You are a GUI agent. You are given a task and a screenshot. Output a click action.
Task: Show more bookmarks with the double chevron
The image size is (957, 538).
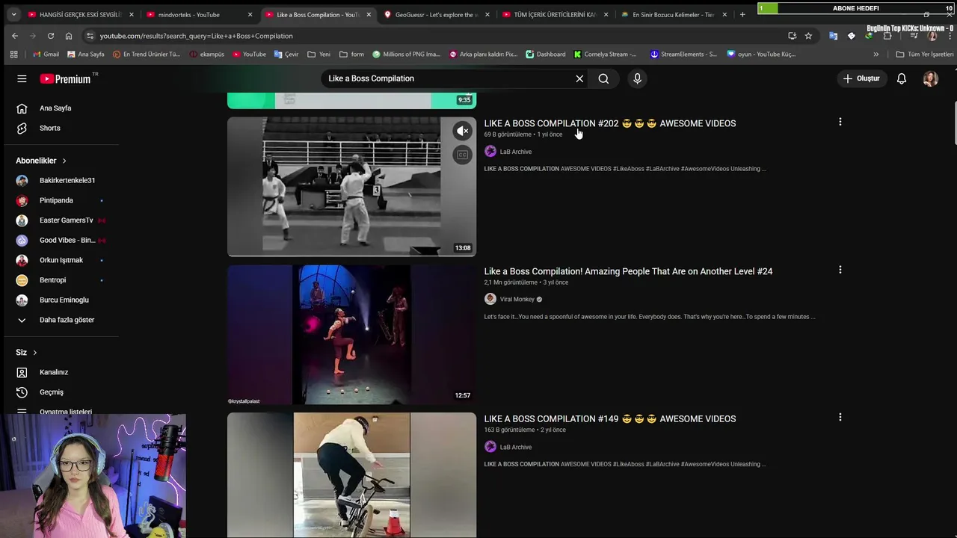point(876,54)
